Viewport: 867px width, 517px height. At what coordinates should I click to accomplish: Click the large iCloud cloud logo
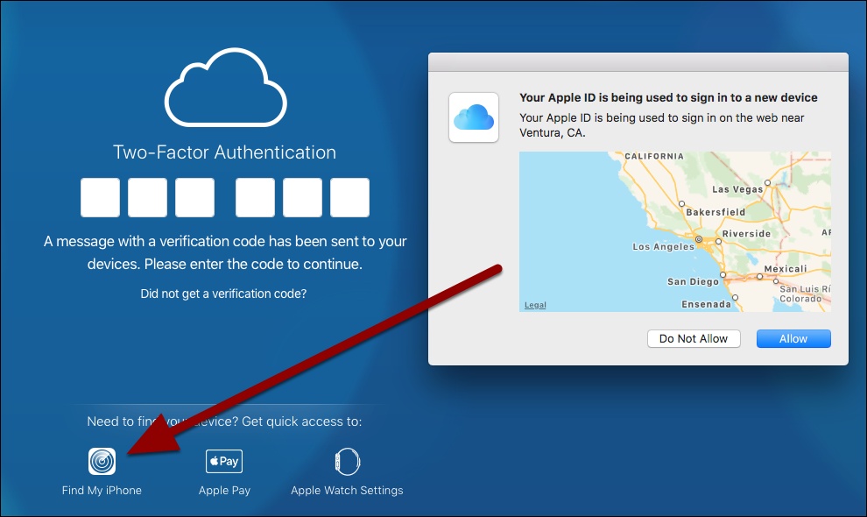click(x=226, y=88)
